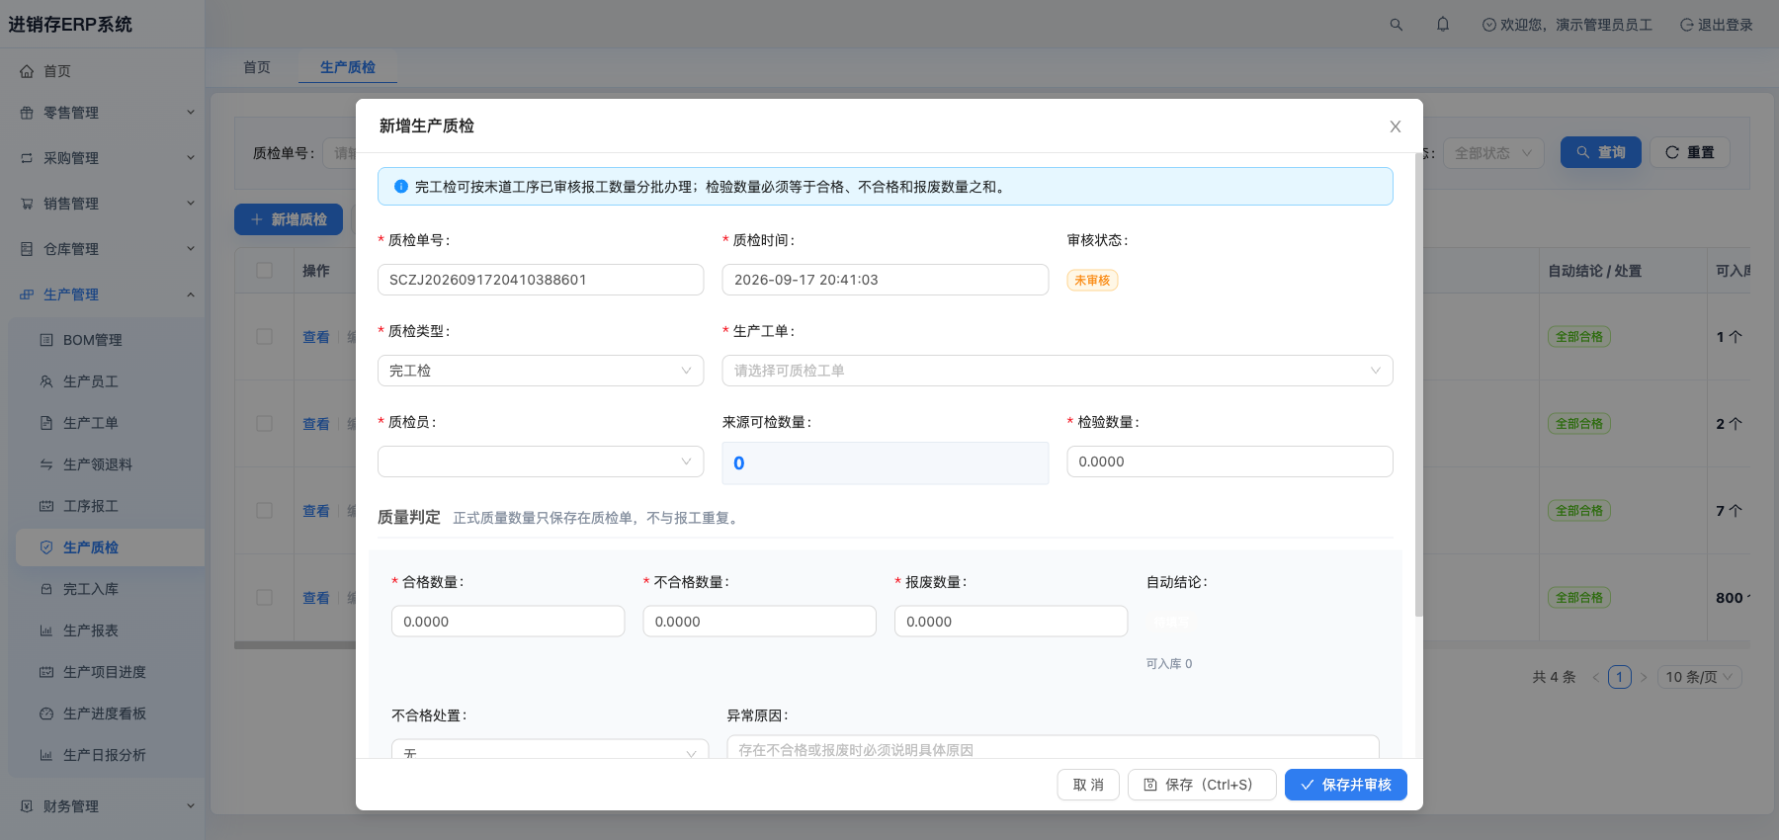Image resolution: width=1779 pixels, height=840 pixels.
Task: Close the 新增生产质检 dialog
Action: coord(1396,126)
